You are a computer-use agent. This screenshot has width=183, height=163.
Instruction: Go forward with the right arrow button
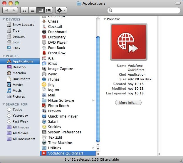tap(14, 10)
